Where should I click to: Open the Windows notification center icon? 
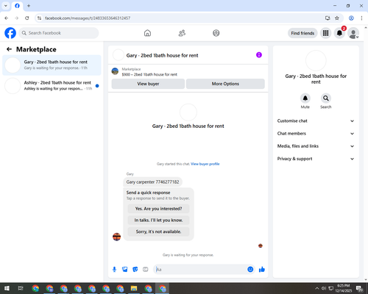click(x=360, y=289)
